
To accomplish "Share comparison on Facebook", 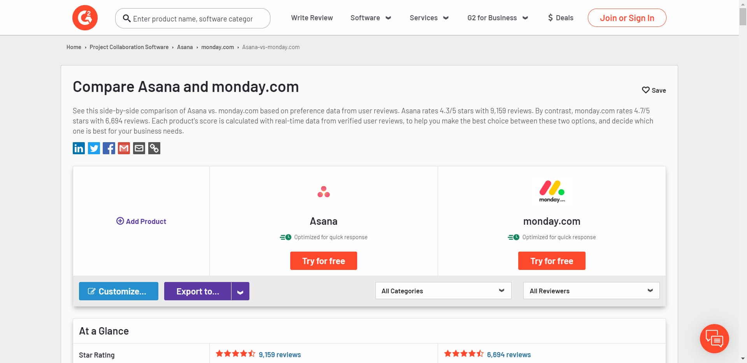I will tap(109, 148).
